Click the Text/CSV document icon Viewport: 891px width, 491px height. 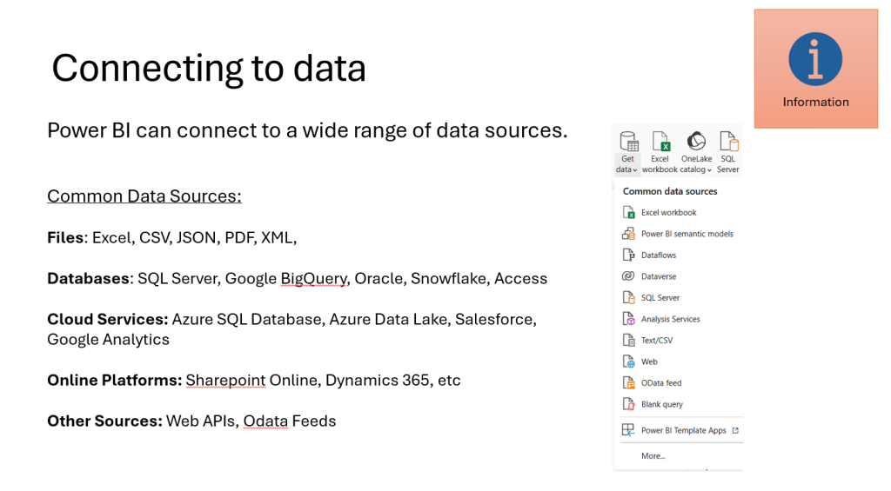pyautogui.click(x=628, y=340)
